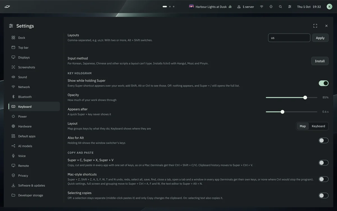Click the audio bars icon beside track title
337x211 pixels.
pyautogui.click(x=230, y=7)
